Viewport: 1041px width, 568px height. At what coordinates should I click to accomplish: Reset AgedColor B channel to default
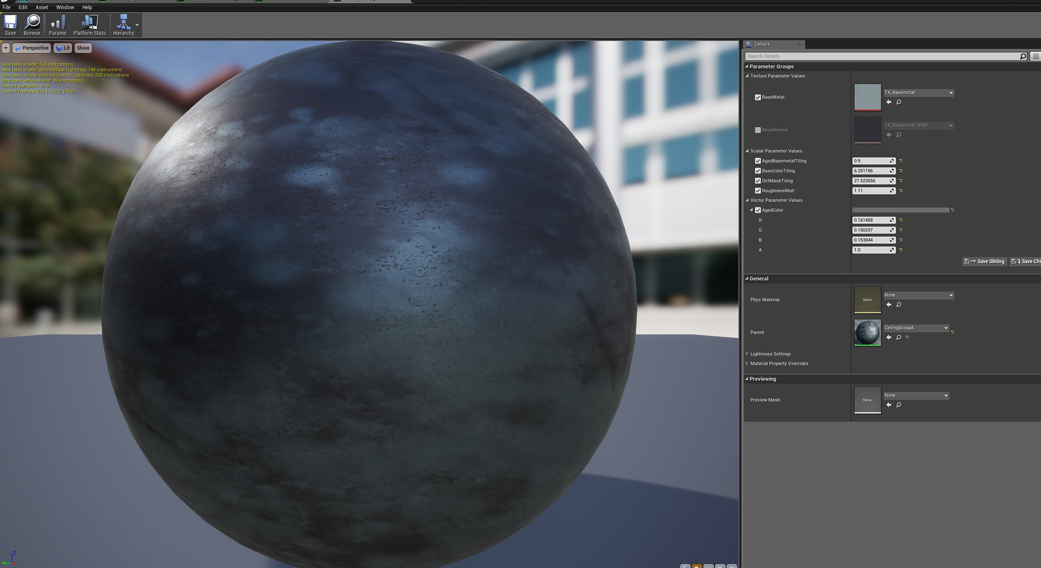[901, 240]
